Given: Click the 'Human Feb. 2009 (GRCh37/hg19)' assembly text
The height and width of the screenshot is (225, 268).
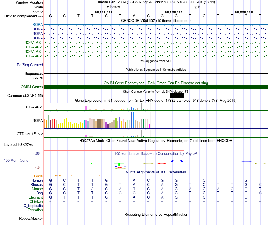Looking at the screenshot, I should [x=124, y=2].
